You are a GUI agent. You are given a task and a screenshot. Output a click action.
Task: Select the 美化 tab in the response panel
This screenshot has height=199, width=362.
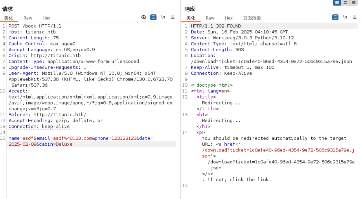[191, 18]
